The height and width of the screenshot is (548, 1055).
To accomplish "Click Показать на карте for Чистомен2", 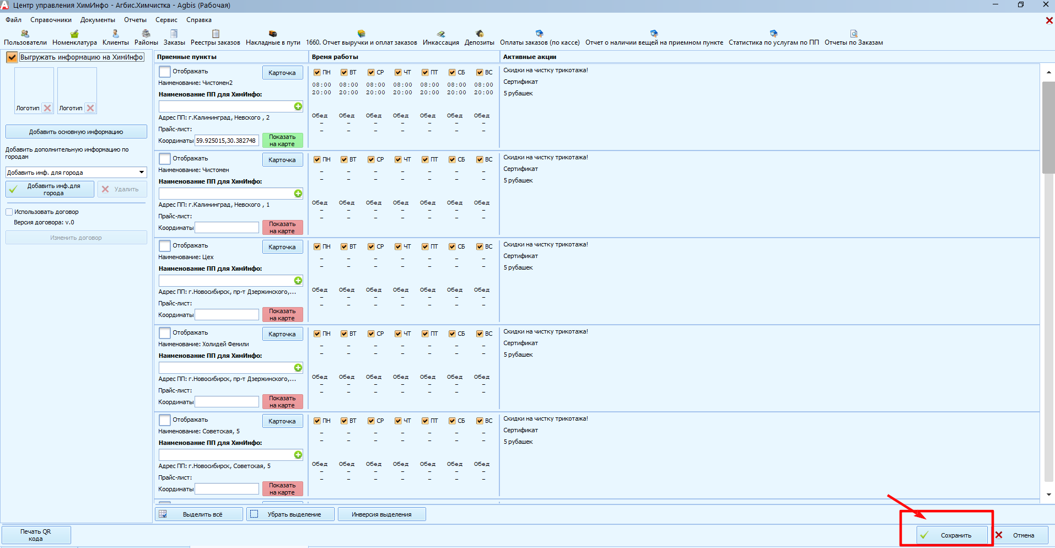I will point(282,141).
